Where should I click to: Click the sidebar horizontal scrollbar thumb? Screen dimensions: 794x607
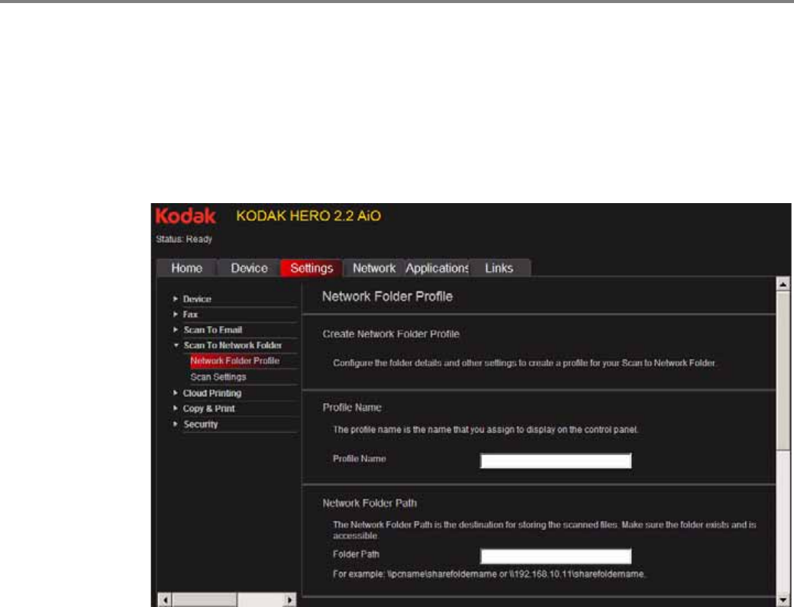pos(205,600)
